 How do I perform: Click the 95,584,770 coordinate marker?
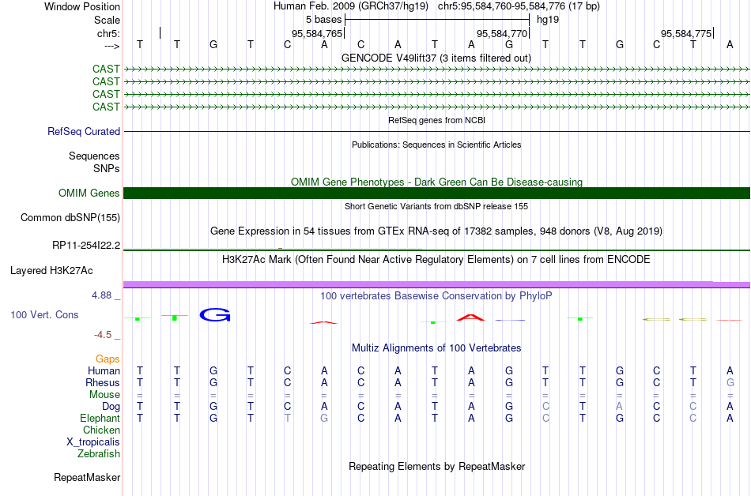501,33
